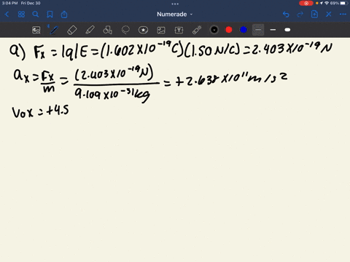Activate the Laser pointer tool
The width and height of the screenshot is (350, 262).
point(197,30)
